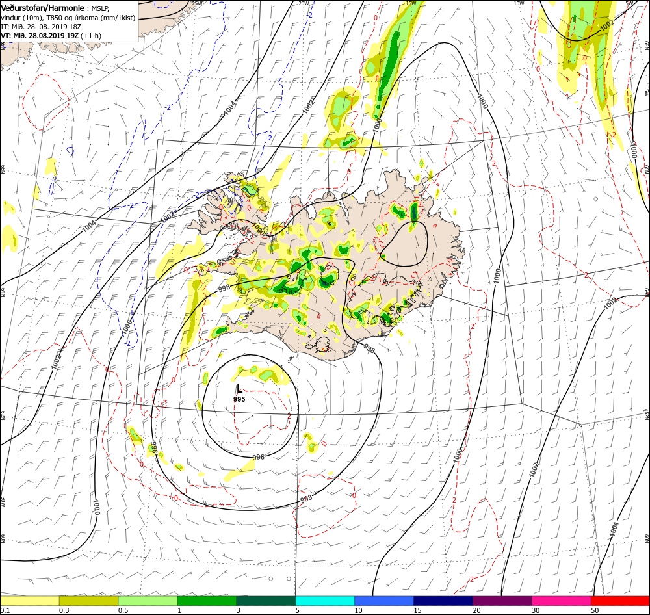Click the '20W' longitude label

[x=304, y=3]
